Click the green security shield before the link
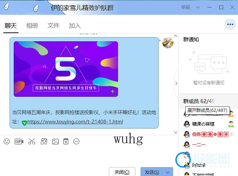 coord(24,123)
